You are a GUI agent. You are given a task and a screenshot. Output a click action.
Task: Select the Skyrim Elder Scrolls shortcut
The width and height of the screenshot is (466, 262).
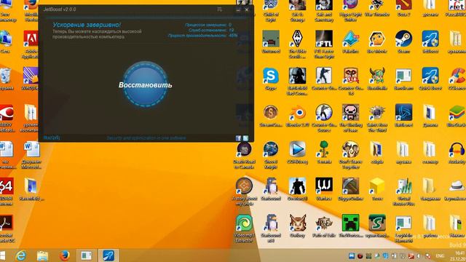click(x=298, y=44)
